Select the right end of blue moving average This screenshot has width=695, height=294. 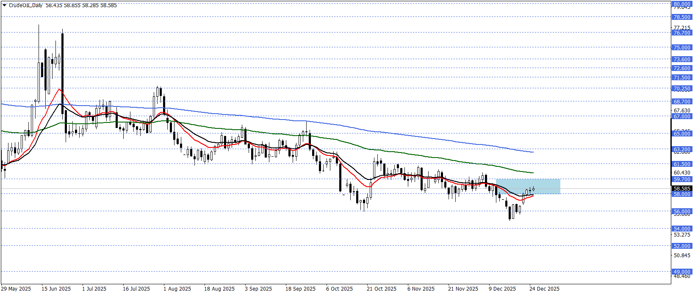pos(532,152)
